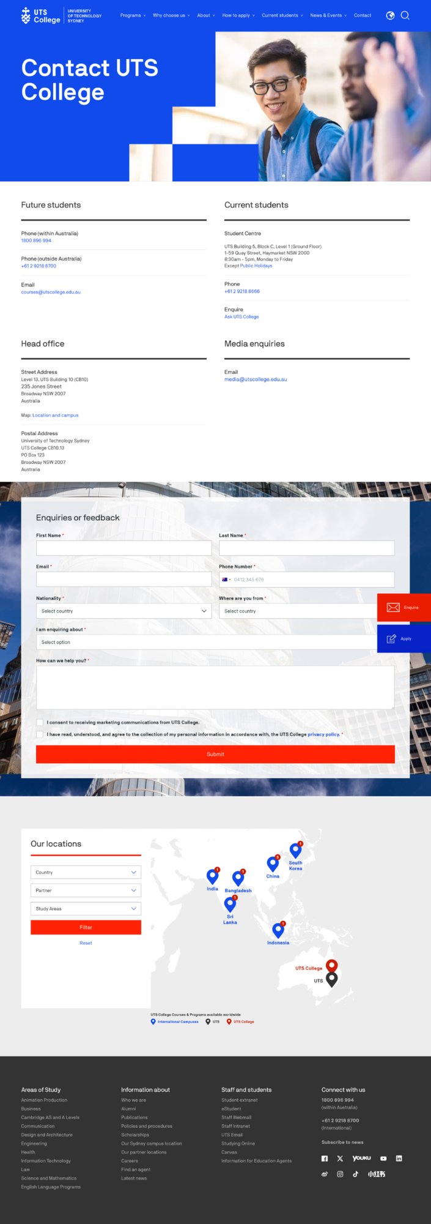
Task: Open the Xiaohongshu icon in footer
Action: pos(376,1174)
